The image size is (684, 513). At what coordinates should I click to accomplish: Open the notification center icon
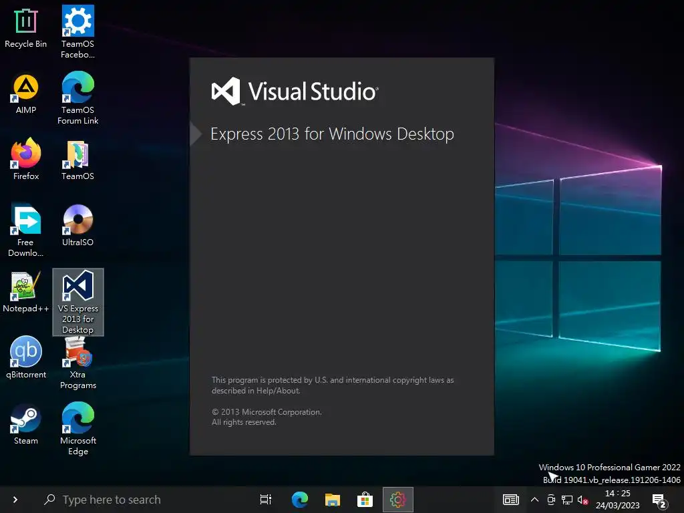(x=659, y=501)
